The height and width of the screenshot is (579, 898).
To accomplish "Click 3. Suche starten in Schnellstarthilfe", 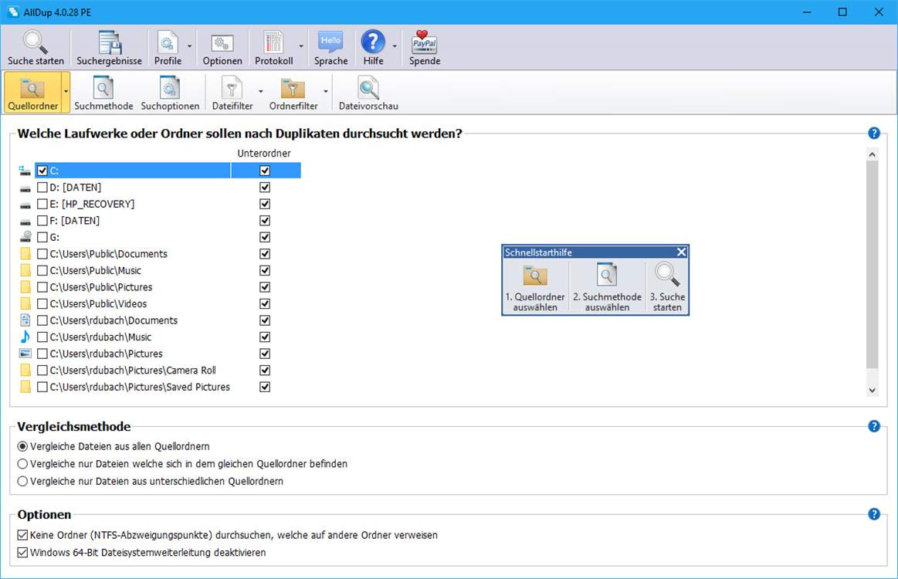I will point(667,287).
